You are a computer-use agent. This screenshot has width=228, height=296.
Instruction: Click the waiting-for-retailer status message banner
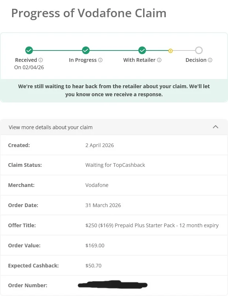click(x=114, y=91)
